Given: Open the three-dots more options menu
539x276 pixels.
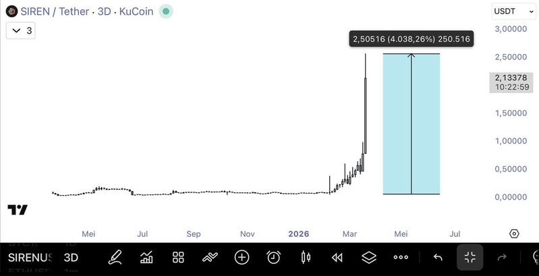Looking at the screenshot, I should [x=401, y=257].
